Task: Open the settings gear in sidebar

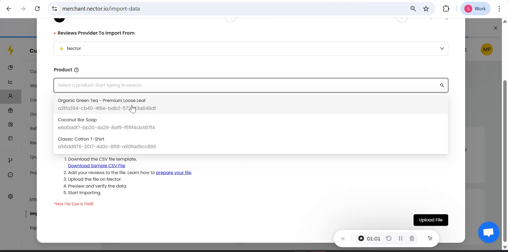Action: pyautogui.click(x=10, y=196)
